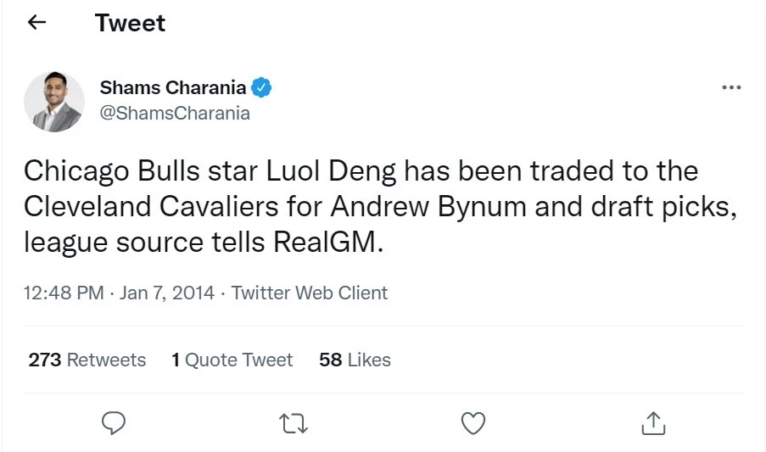The height and width of the screenshot is (452, 766).
Task: Click the Shams Charania display name
Action: pyautogui.click(x=173, y=87)
